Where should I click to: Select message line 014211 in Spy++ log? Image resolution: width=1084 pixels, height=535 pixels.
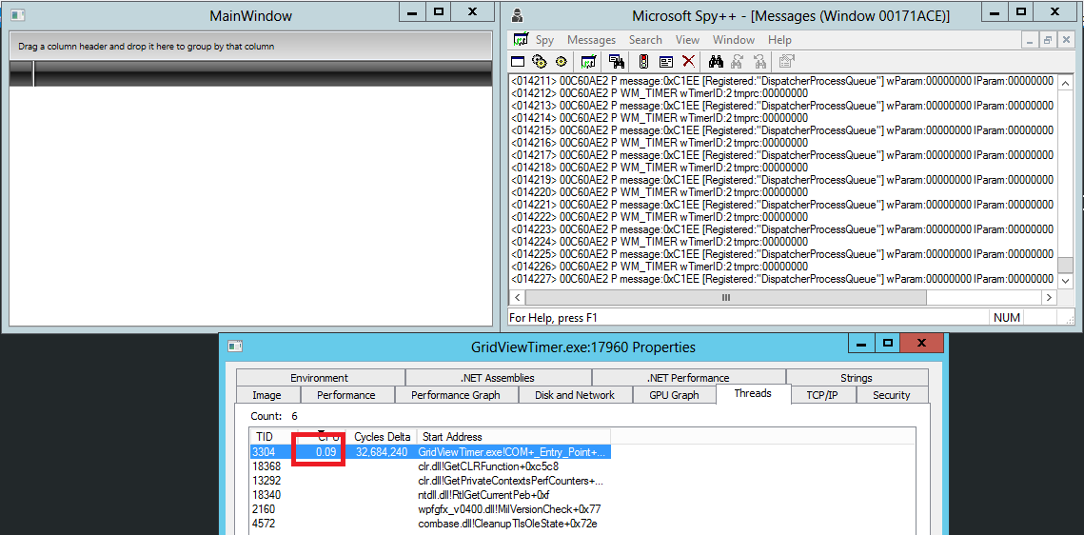(782, 81)
